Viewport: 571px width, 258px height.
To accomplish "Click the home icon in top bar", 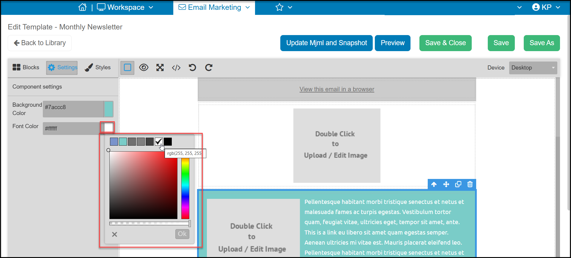I will [x=83, y=7].
